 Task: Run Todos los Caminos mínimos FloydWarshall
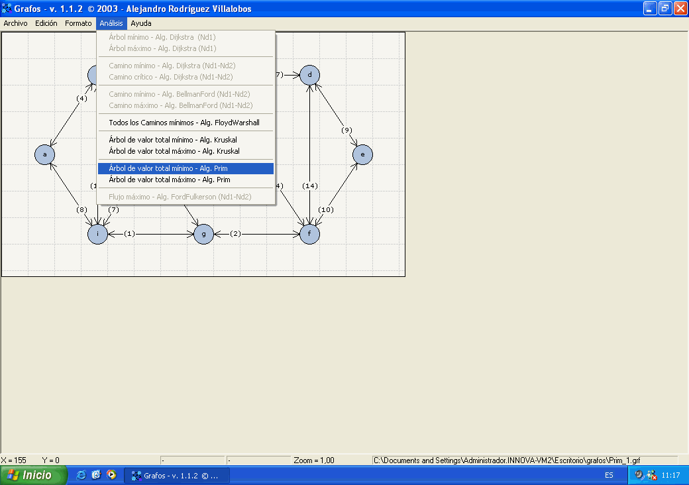(184, 123)
